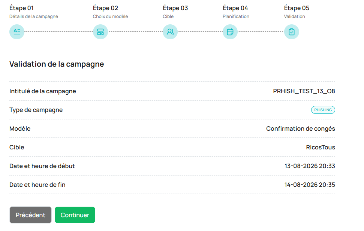
Task: Click the RicosTous target value
Action: (x=321, y=147)
